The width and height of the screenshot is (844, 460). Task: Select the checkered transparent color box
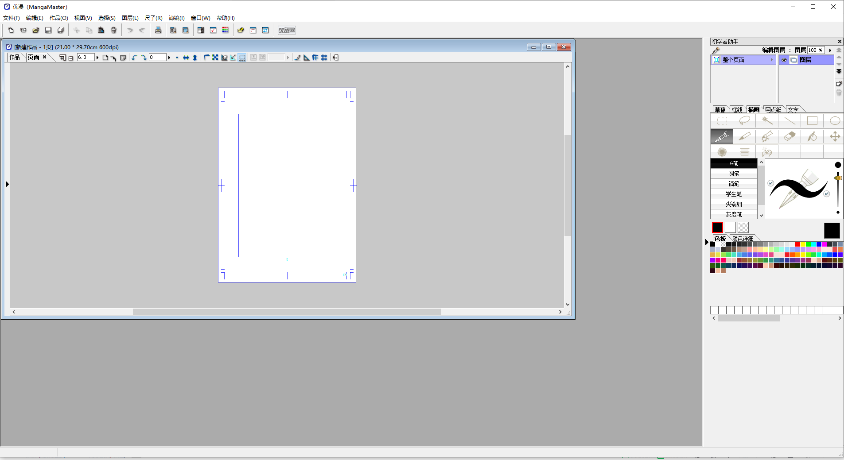click(743, 228)
